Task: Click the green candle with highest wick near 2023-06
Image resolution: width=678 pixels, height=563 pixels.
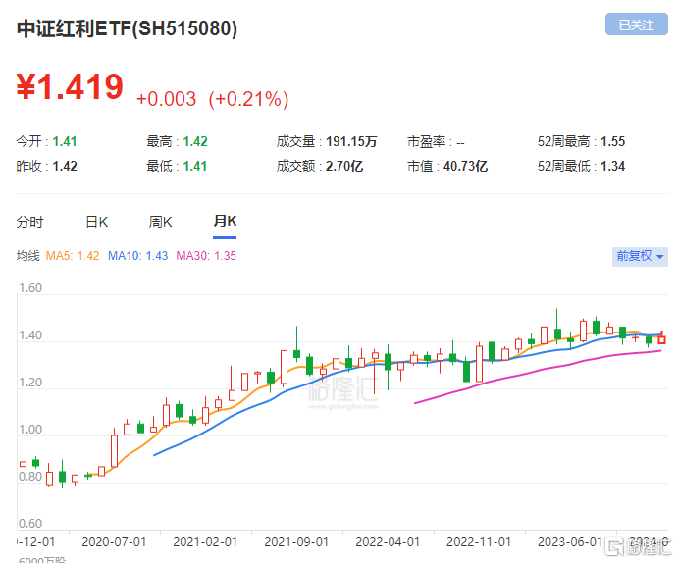Action: pos(557,333)
